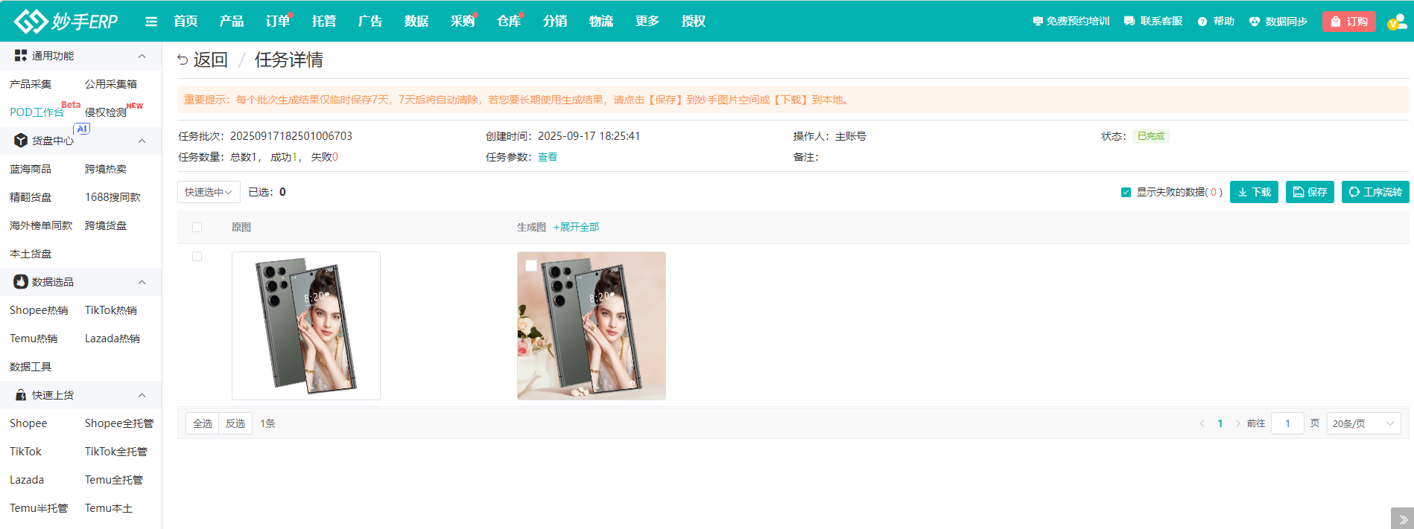Image resolution: width=1414 pixels, height=529 pixels.
Task: Open 免费预约培训 from the header
Action: (x=1071, y=22)
